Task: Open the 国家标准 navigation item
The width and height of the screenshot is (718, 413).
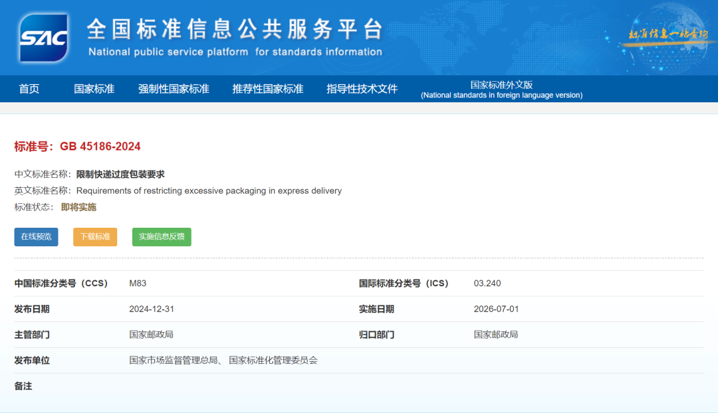Action: click(94, 89)
